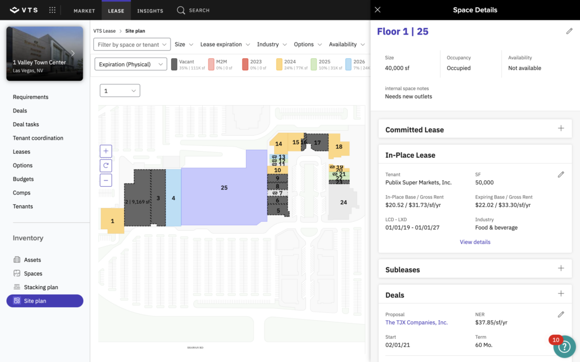Viewport: 580px width, 362px height.
Task: Open The TJX Companies, Inc. proposal link
Action: (x=416, y=322)
